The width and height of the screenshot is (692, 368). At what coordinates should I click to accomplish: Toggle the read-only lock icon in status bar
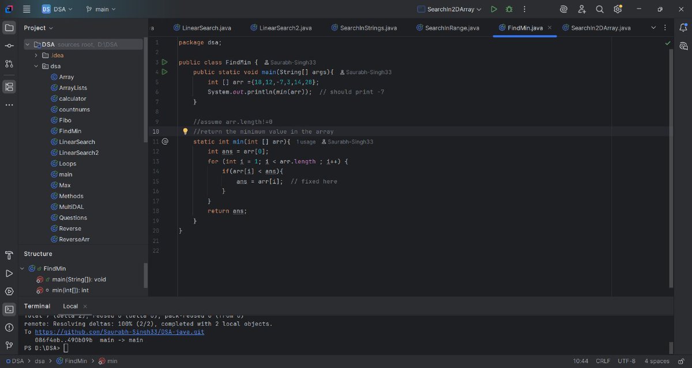[681, 361]
